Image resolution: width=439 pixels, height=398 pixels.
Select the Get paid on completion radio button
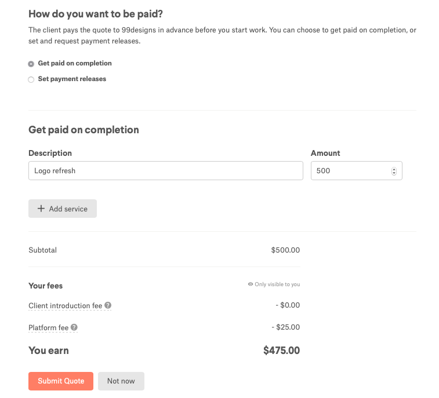[31, 64]
